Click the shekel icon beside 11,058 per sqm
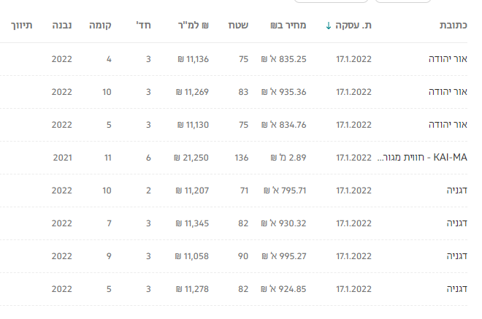The height and width of the screenshot is (319, 482). coord(179,256)
